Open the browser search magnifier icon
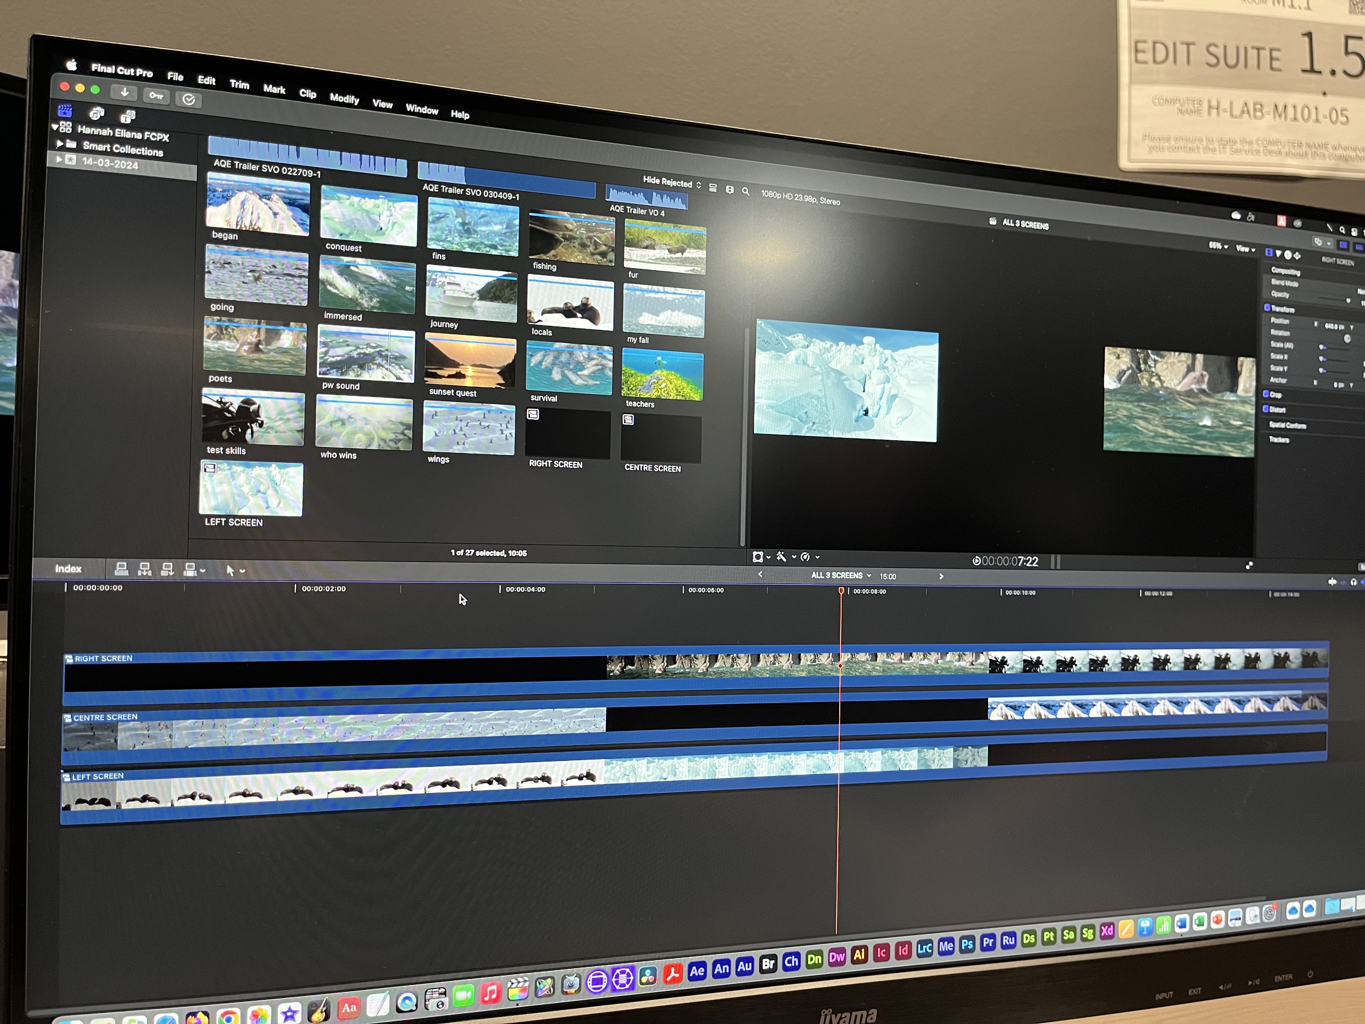Screen dimensions: 1365x1024 pyautogui.click(x=745, y=191)
